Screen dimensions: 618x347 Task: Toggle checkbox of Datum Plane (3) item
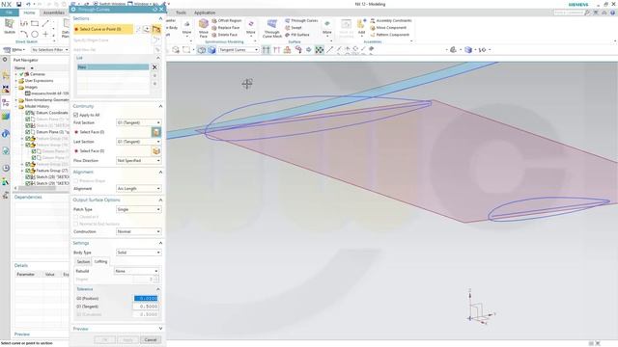(x=28, y=132)
